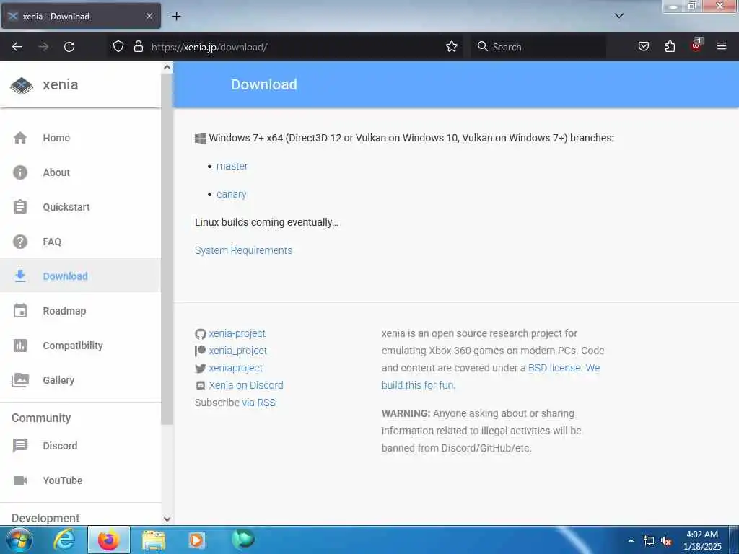The image size is (739, 554).
Task: Open Windows Explorer folder from taskbar
Action: click(x=154, y=540)
